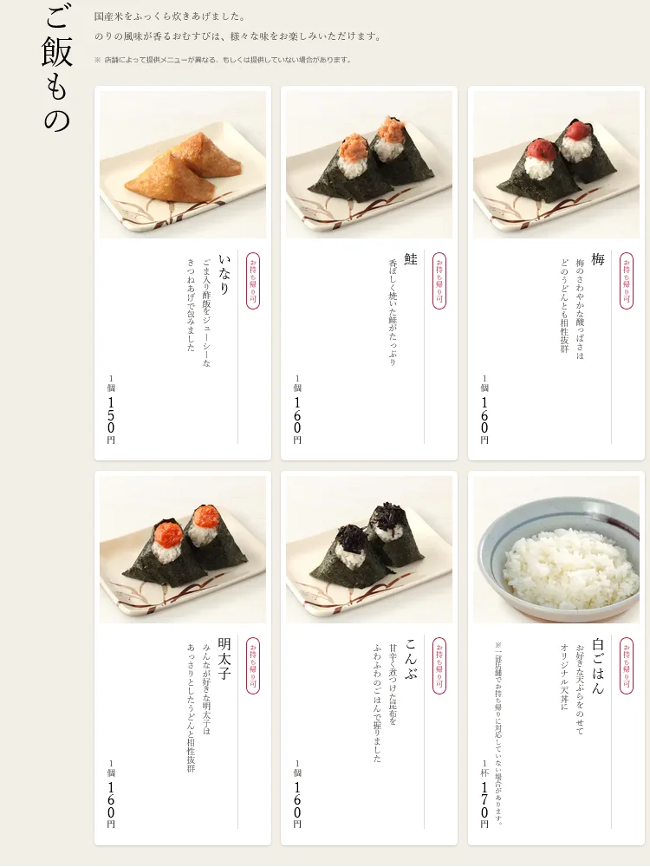The height and width of the screenshot is (867, 650).
Task: Select the 白ごはん rice bowl photo
Action: click(x=556, y=550)
